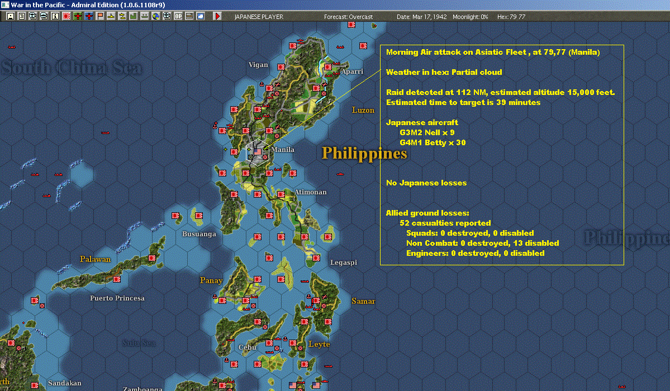Click the Leyte island label
This screenshot has height=391, width=670.
(319, 345)
